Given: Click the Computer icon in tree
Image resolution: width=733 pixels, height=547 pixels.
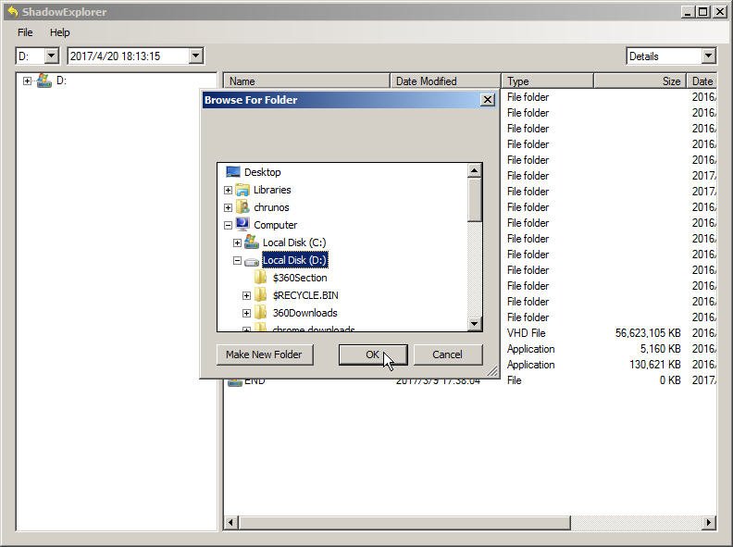Looking at the screenshot, I should 242,224.
